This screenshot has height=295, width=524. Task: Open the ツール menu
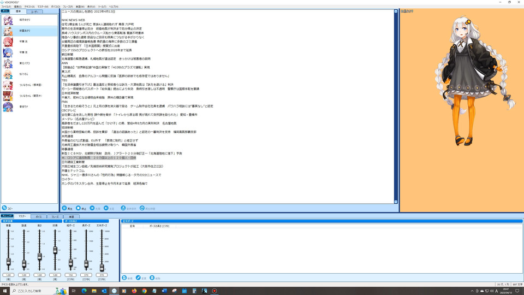pyautogui.click(x=102, y=7)
